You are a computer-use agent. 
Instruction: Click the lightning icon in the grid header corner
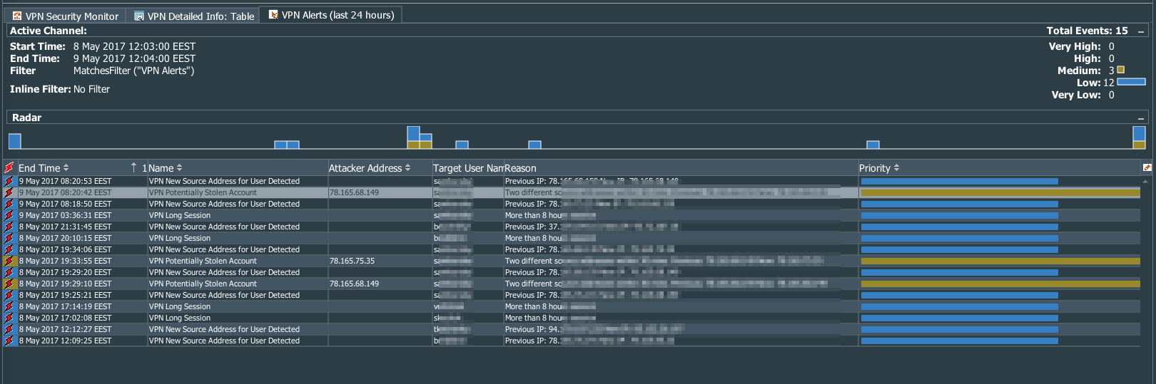coord(9,168)
